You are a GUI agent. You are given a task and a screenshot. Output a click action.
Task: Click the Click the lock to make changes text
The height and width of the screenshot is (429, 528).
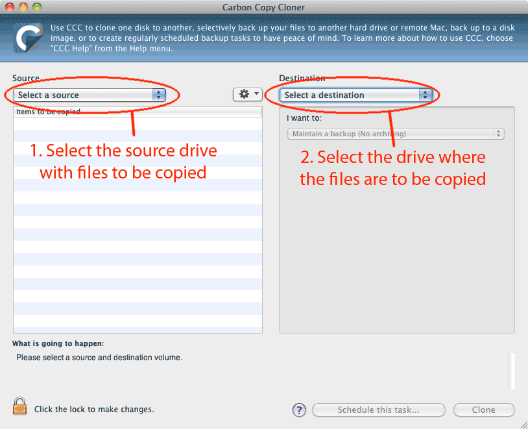[x=94, y=410]
